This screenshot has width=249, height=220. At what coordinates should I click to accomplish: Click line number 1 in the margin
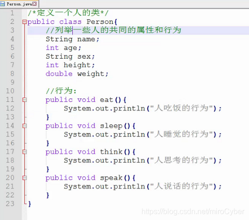coord(12,13)
